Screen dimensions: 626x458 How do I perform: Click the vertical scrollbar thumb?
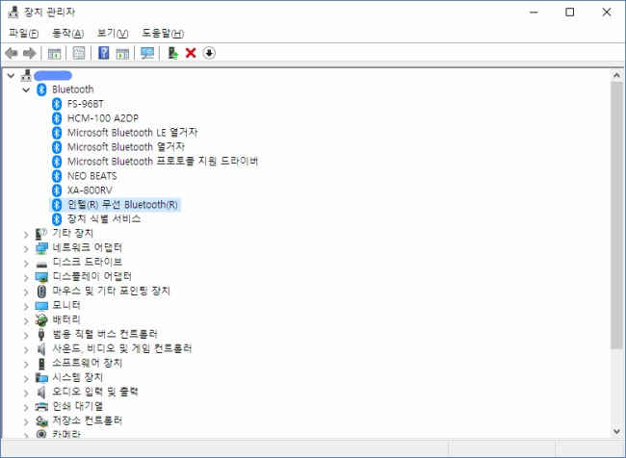[616, 216]
